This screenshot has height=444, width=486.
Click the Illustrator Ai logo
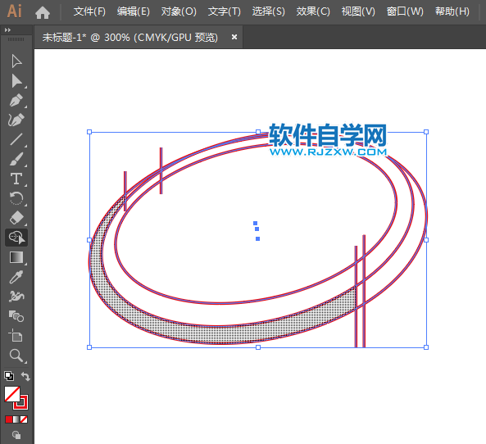14,11
